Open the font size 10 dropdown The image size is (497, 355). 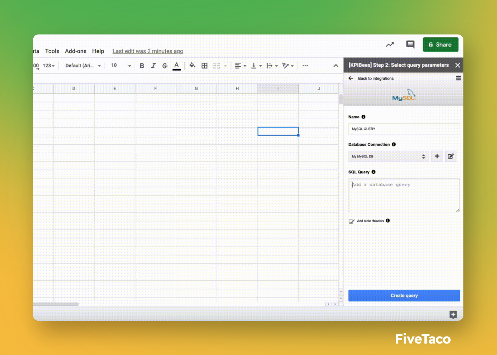click(121, 66)
